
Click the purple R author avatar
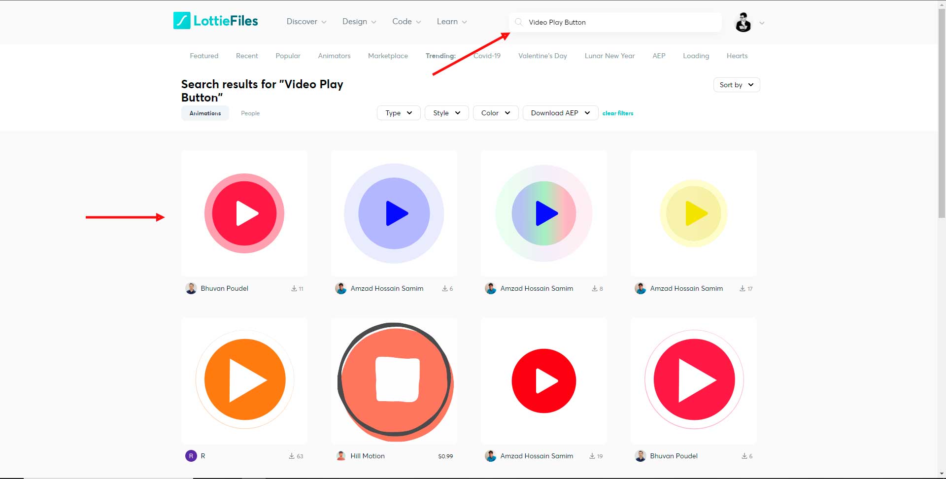point(191,456)
